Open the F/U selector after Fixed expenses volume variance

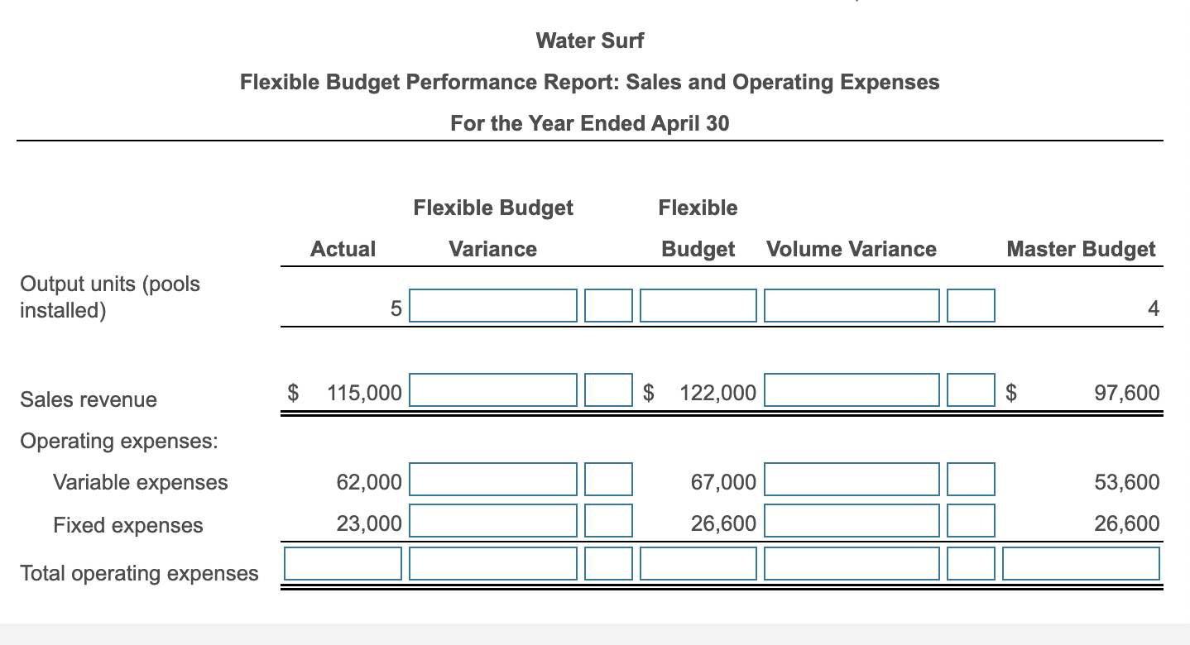tap(970, 520)
